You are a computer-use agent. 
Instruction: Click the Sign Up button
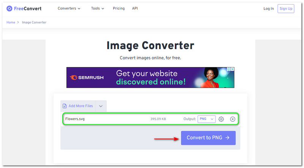coord(286,8)
